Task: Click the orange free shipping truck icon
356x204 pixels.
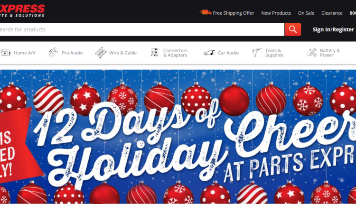Action: [x=206, y=12]
